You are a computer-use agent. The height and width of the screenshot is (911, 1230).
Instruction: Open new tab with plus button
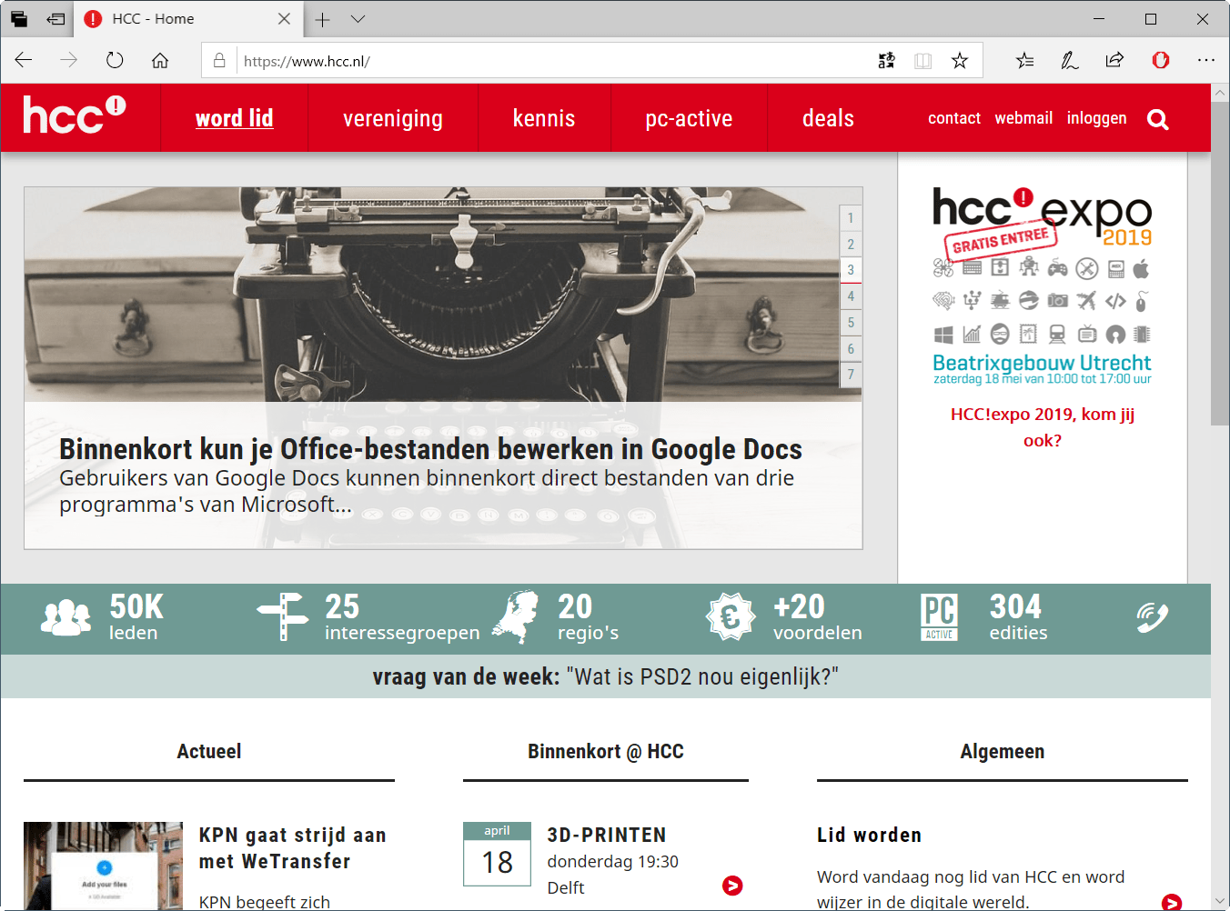322,19
